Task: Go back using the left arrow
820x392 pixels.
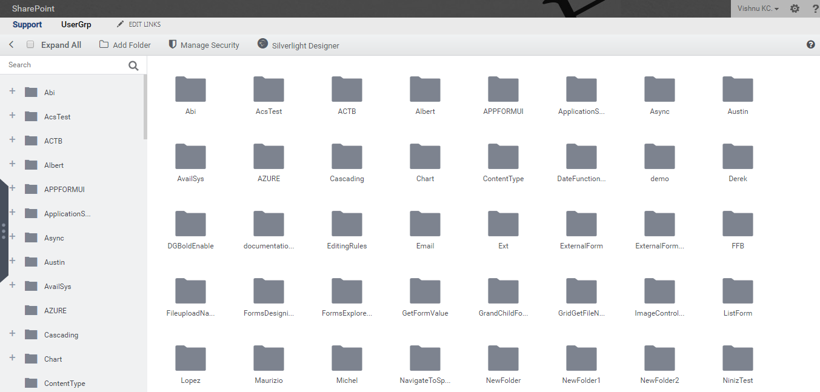Action: [x=12, y=45]
